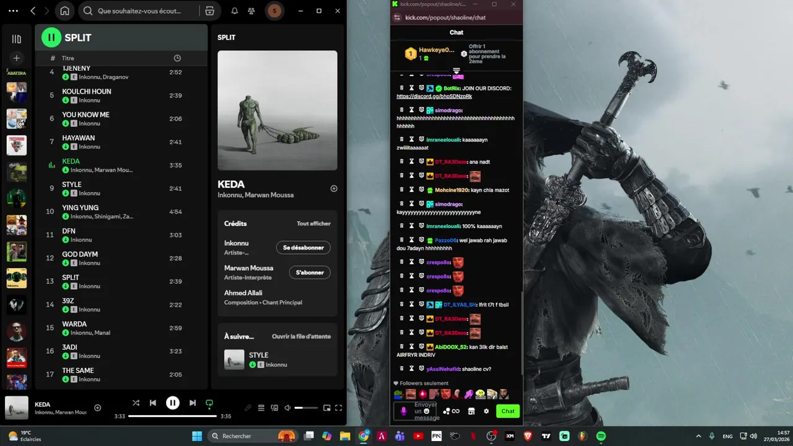Screen dimensions: 793x446
Task: Open Spotify three-dots main menu
Action: coord(14,11)
